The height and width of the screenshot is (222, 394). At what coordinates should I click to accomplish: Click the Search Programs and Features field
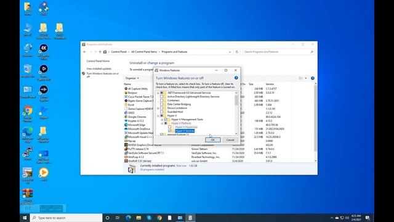tap(278, 52)
